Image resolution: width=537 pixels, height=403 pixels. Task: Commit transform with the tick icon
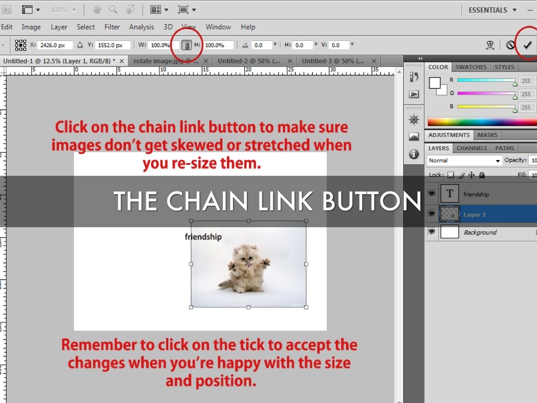tap(527, 45)
